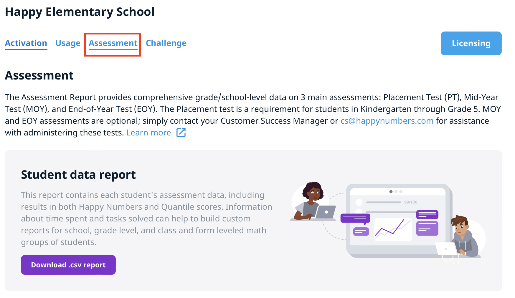Click the 99/100 score label
The height and width of the screenshot is (298, 515).
coord(410,202)
